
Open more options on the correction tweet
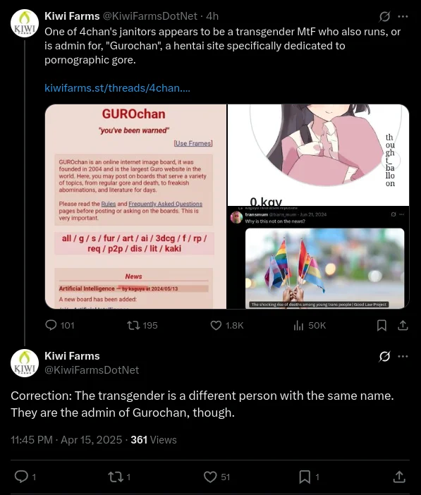click(x=403, y=356)
